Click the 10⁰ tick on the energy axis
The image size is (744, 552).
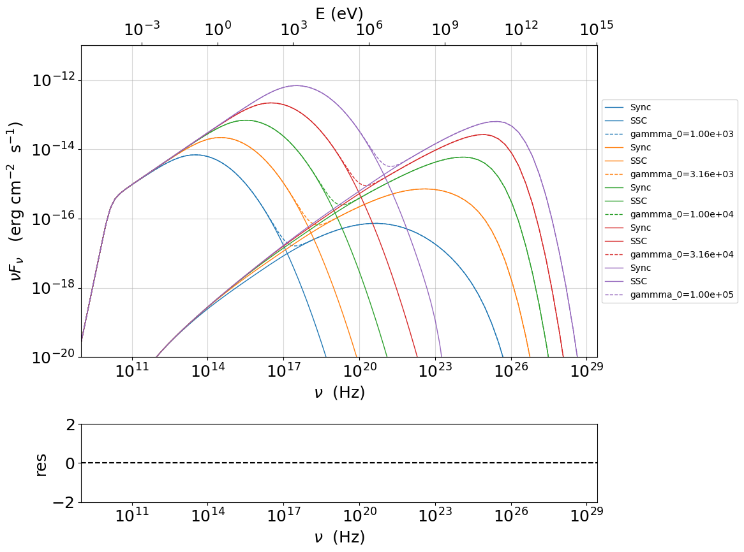point(218,29)
